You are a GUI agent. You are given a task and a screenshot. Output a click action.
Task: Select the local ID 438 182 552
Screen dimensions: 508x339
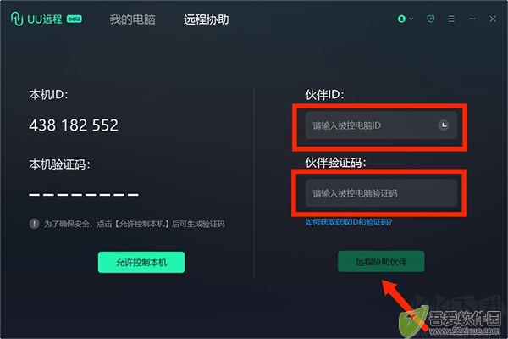click(74, 125)
